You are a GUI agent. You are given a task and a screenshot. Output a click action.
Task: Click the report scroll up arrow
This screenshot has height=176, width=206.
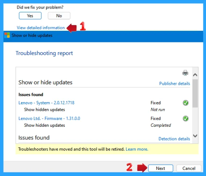tap(195, 75)
